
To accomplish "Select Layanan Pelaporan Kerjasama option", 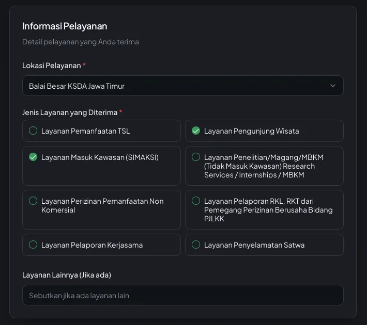I will tap(101, 245).
